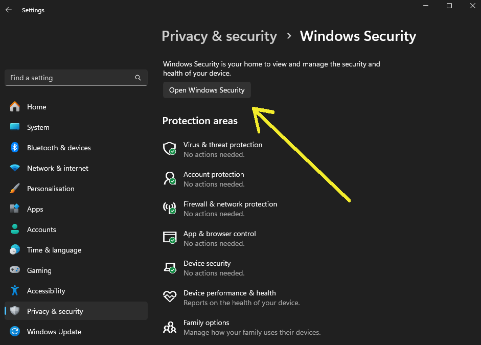Click the Device security laptop icon
Viewport: 481px width, 345px height.
pyautogui.click(x=169, y=267)
